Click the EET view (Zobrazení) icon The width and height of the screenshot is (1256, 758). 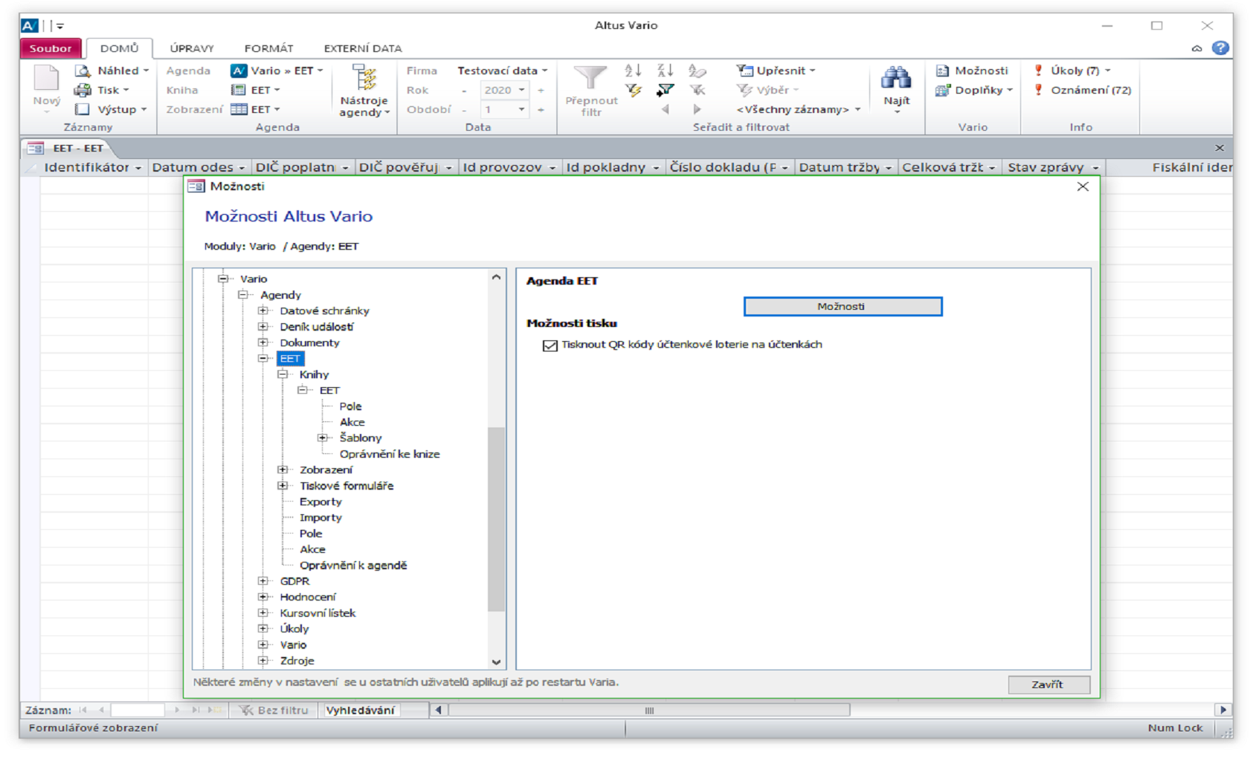click(239, 109)
